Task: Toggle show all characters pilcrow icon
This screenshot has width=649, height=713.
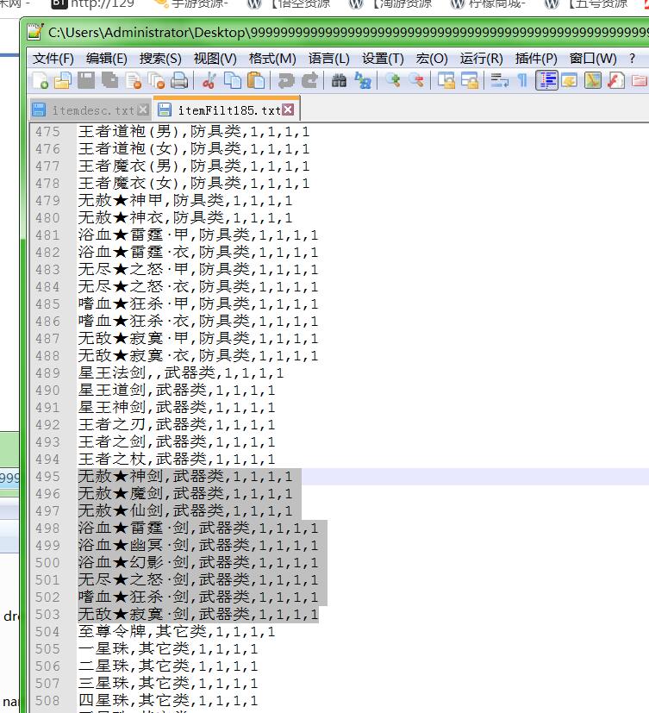Action: (x=521, y=81)
